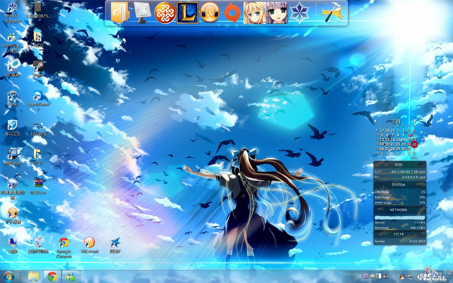The width and height of the screenshot is (453, 283).
Task: Open League of Legends from the dock
Action: (x=187, y=13)
